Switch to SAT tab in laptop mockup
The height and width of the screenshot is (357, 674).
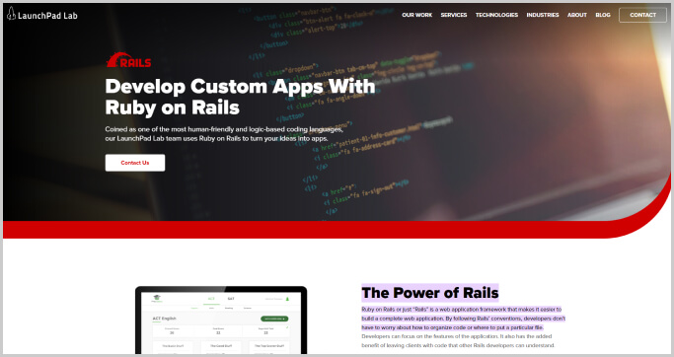[x=231, y=299]
